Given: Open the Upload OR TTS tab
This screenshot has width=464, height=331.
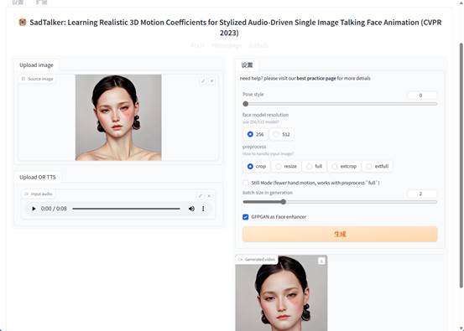Looking at the screenshot, I should 38,177.
